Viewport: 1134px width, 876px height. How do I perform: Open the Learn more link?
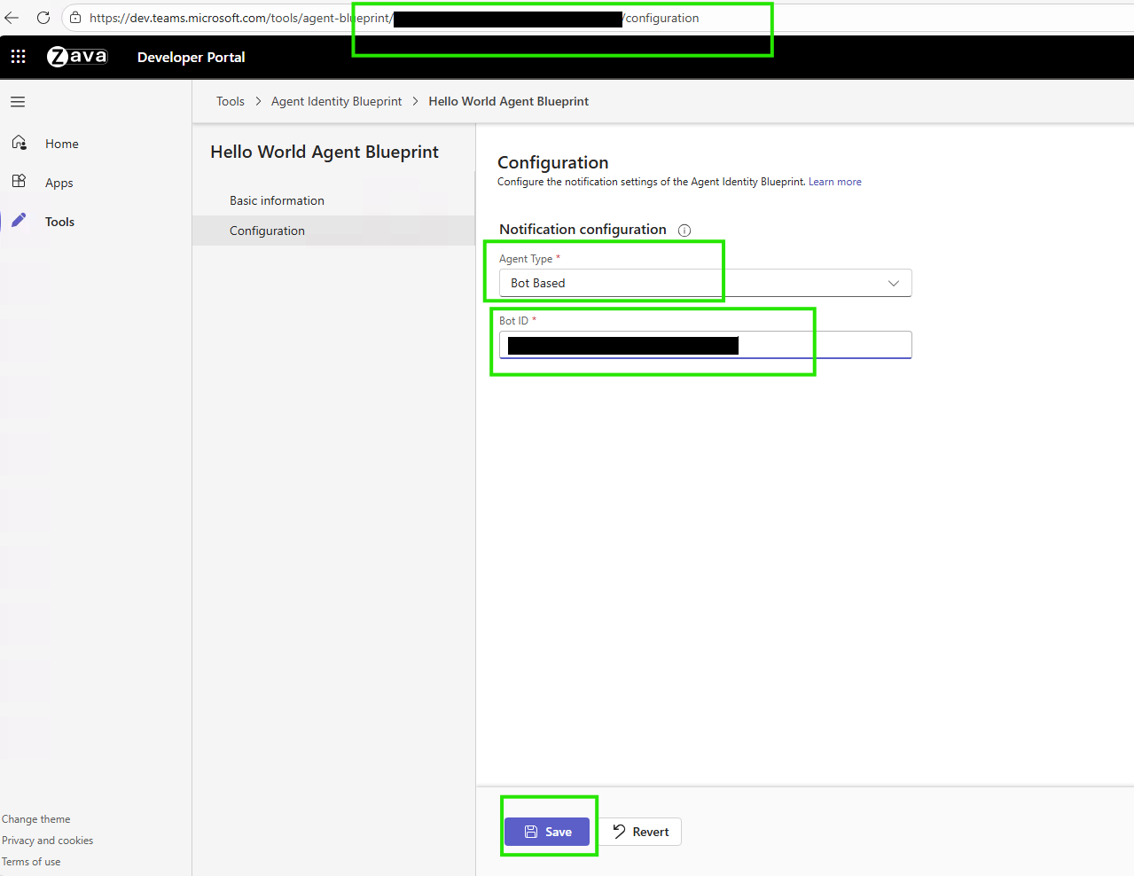click(834, 181)
